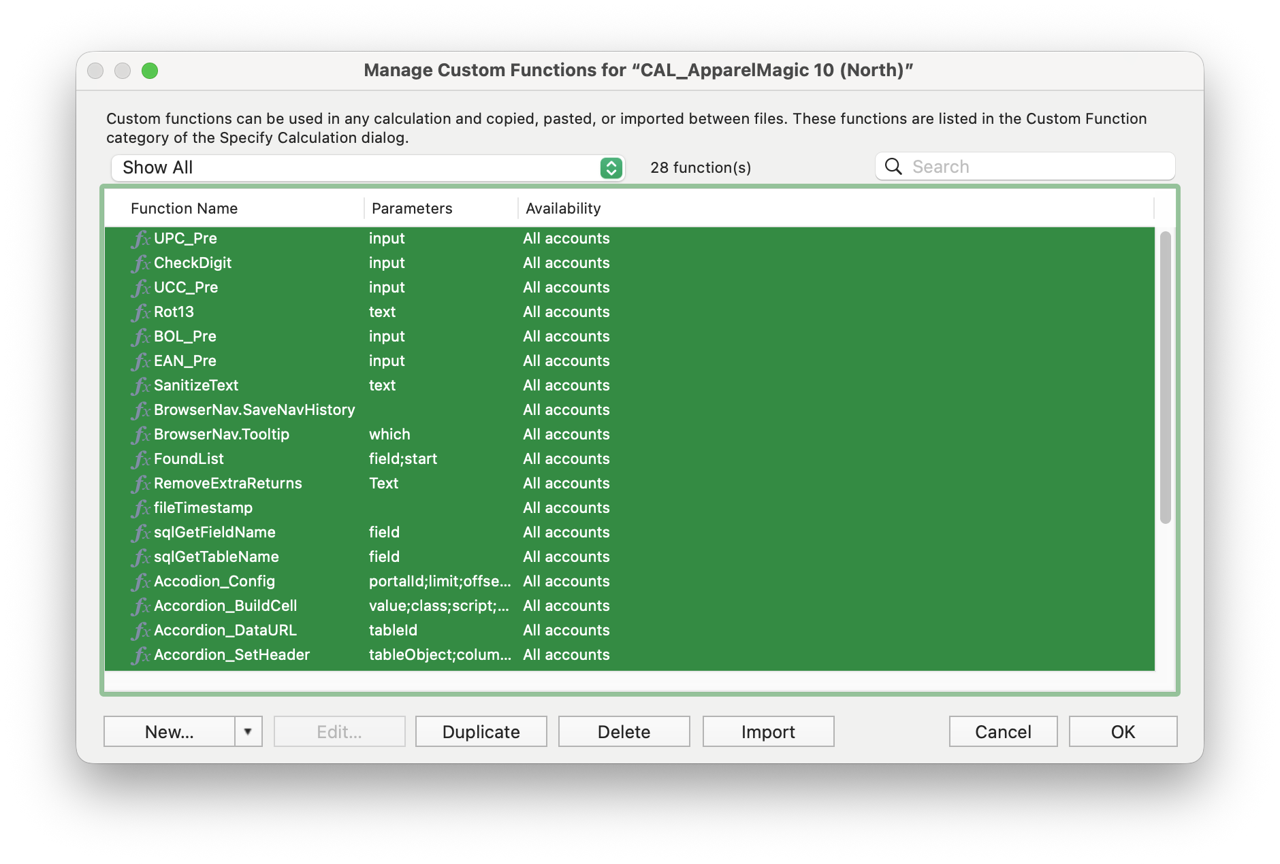Select the fx icon for Rot13
This screenshot has width=1280, height=864.
coord(141,312)
